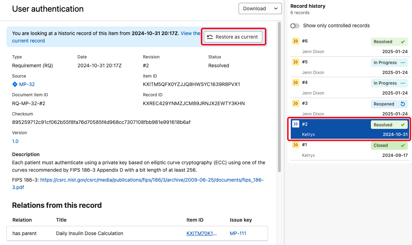Click the Daily Insulin Dose Calculation title
This screenshot has height=245, width=412.
(90, 233)
